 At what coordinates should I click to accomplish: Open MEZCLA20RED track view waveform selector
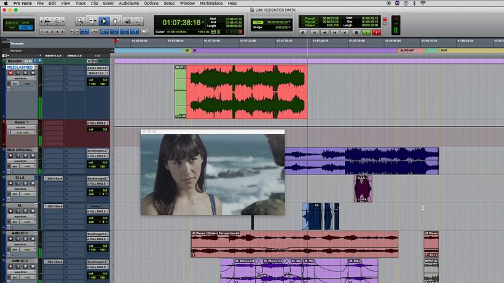(x=22, y=79)
